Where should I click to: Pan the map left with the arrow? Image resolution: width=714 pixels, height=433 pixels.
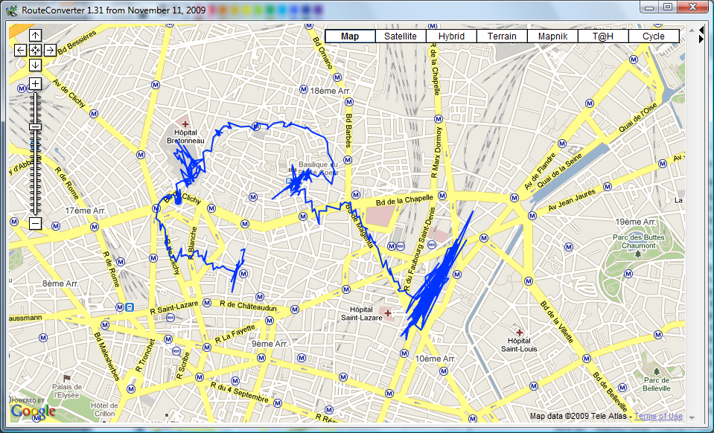point(21,50)
